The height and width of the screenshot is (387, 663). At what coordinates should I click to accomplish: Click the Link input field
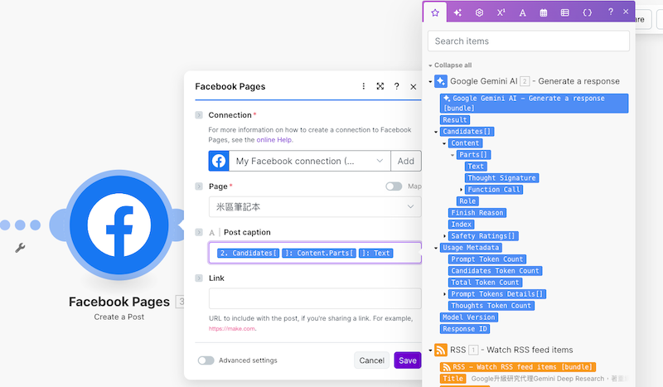(x=315, y=298)
